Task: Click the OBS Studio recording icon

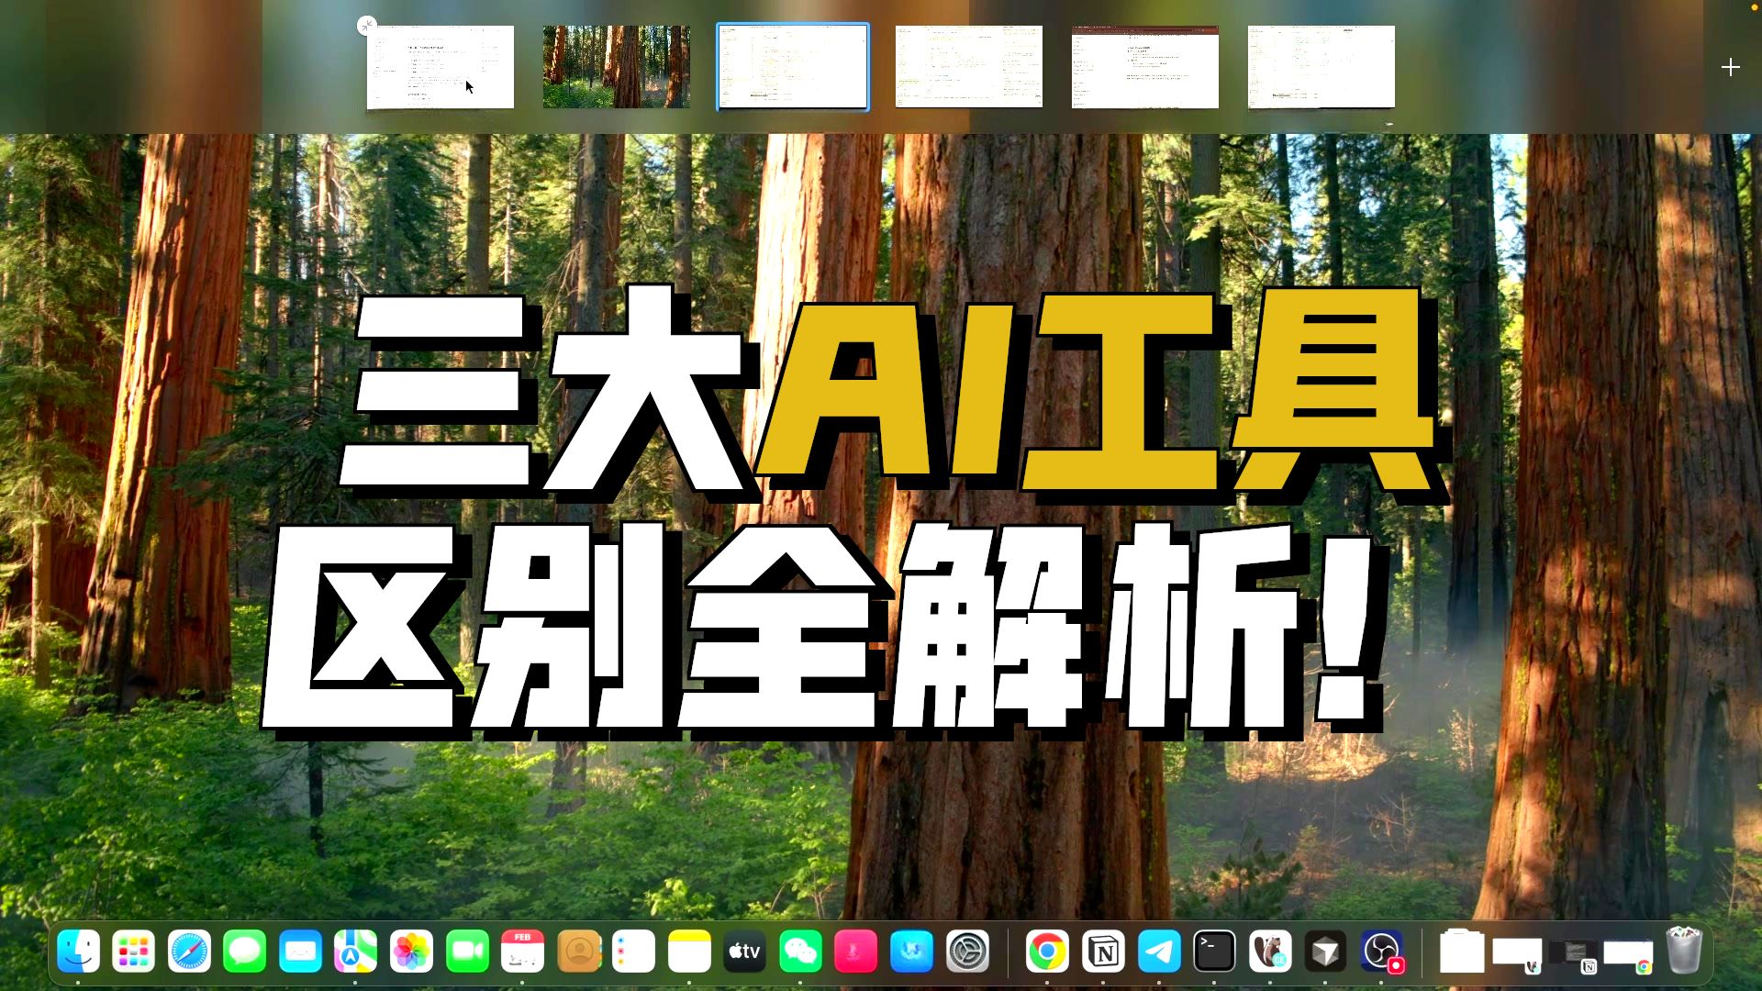Action: (1382, 952)
